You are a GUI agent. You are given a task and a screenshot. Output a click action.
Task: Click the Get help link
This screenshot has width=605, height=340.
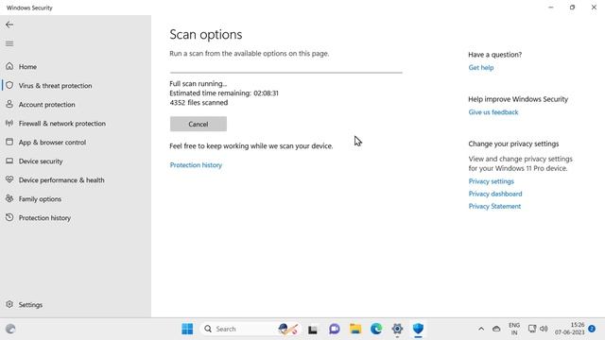coord(481,67)
